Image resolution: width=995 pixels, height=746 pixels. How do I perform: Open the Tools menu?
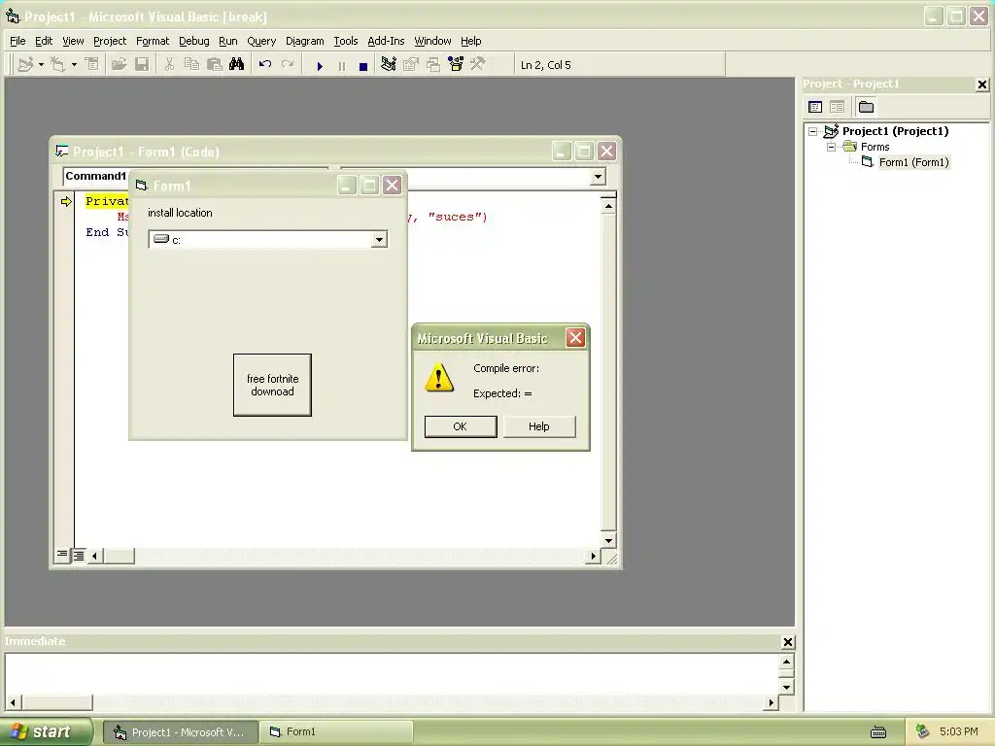(346, 41)
